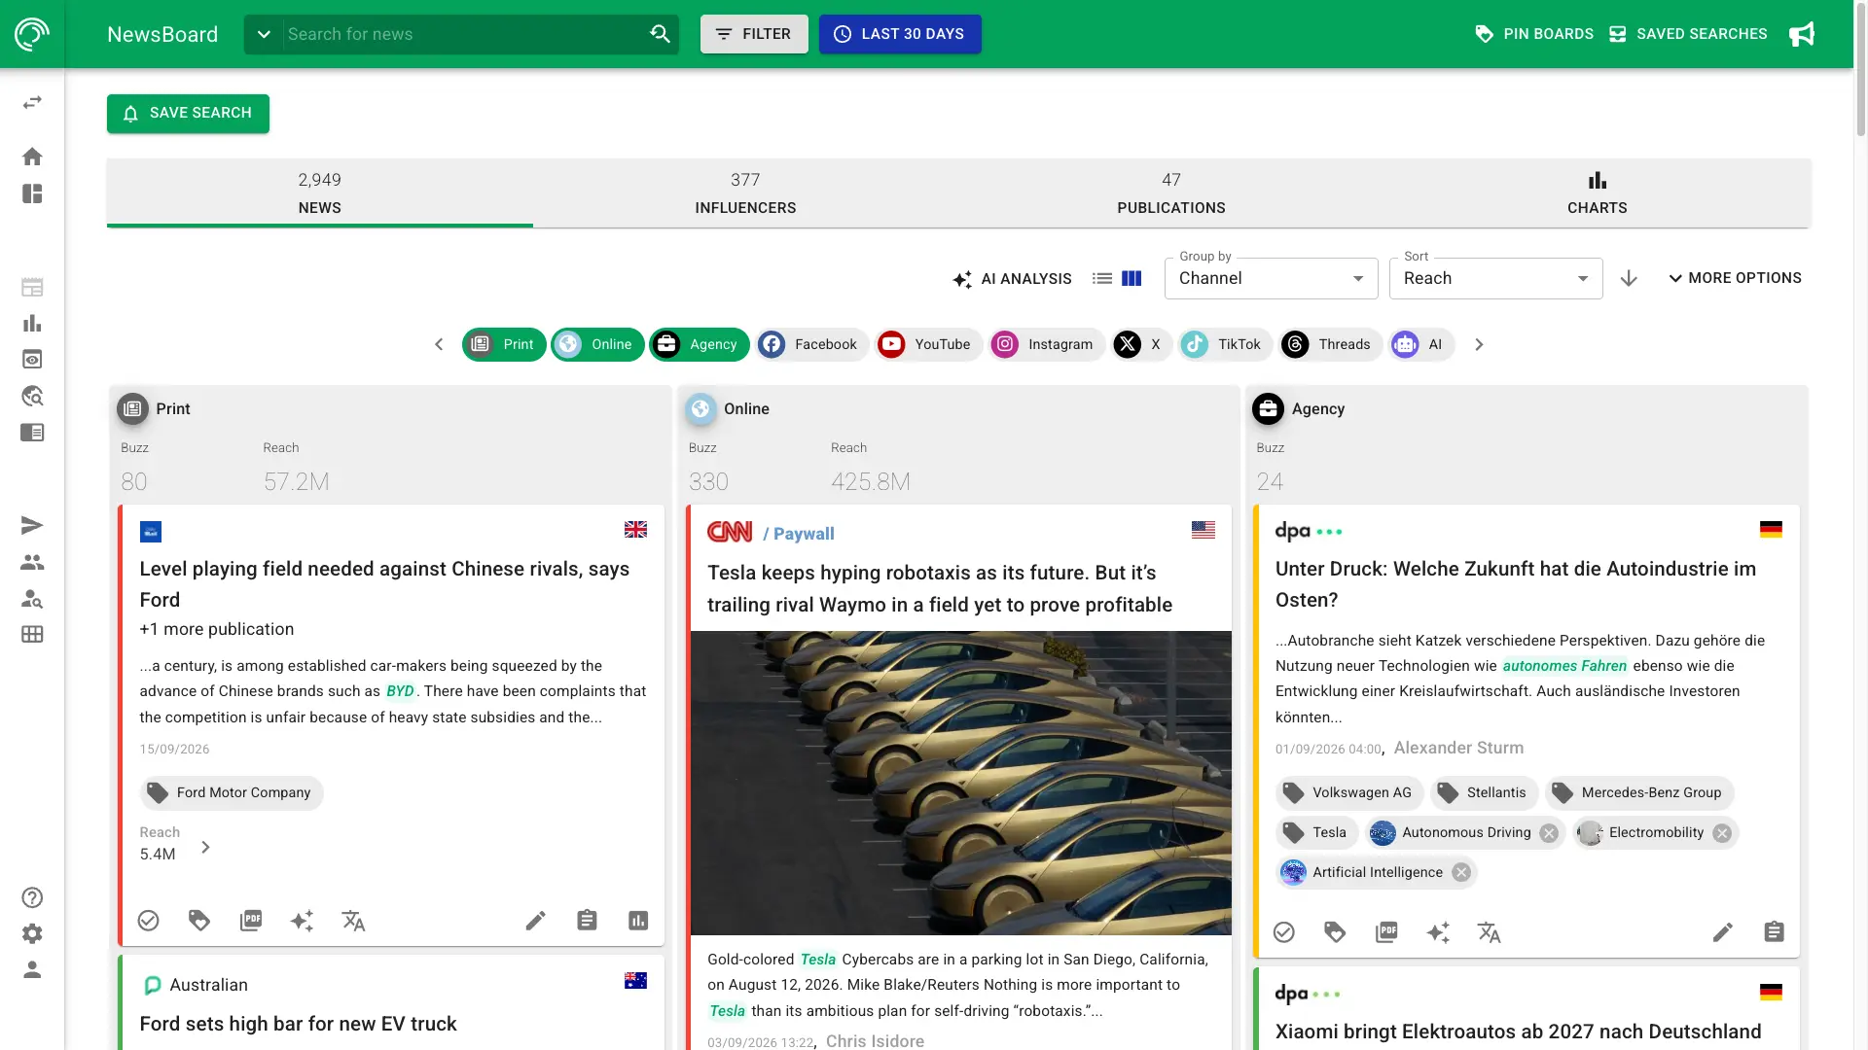Switch to the PUBLICATIONS tab
This screenshot has height=1050, width=1868.
coord(1171,193)
